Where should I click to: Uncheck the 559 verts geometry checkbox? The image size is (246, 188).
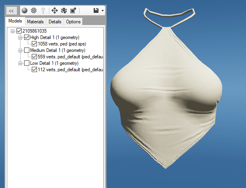[34, 57]
